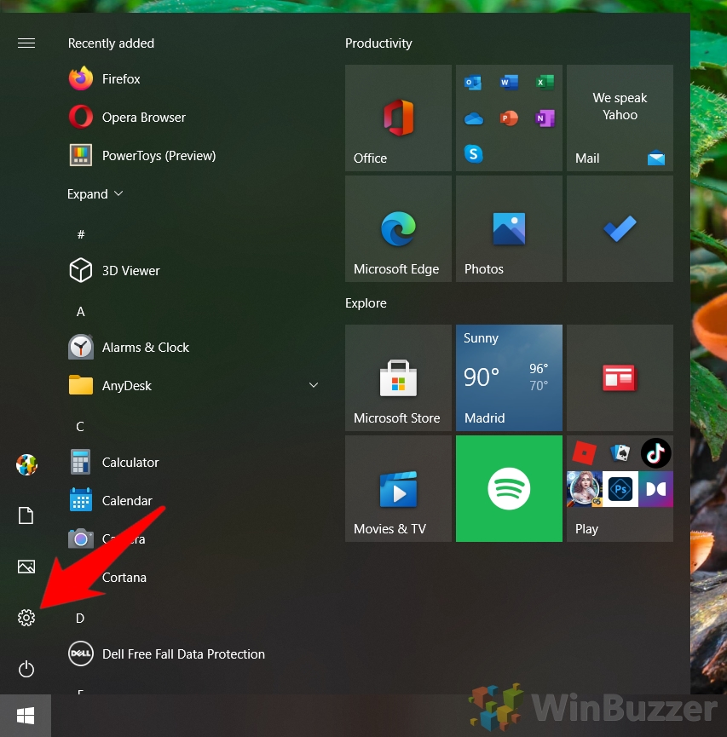Open hidden object game in Play folder
This screenshot has height=737, width=727.
585,489
